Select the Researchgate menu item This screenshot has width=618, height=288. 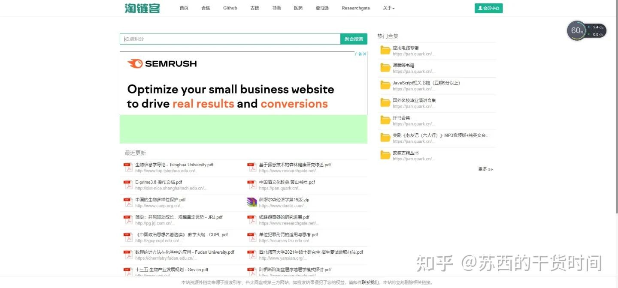click(x=355, y=8)
